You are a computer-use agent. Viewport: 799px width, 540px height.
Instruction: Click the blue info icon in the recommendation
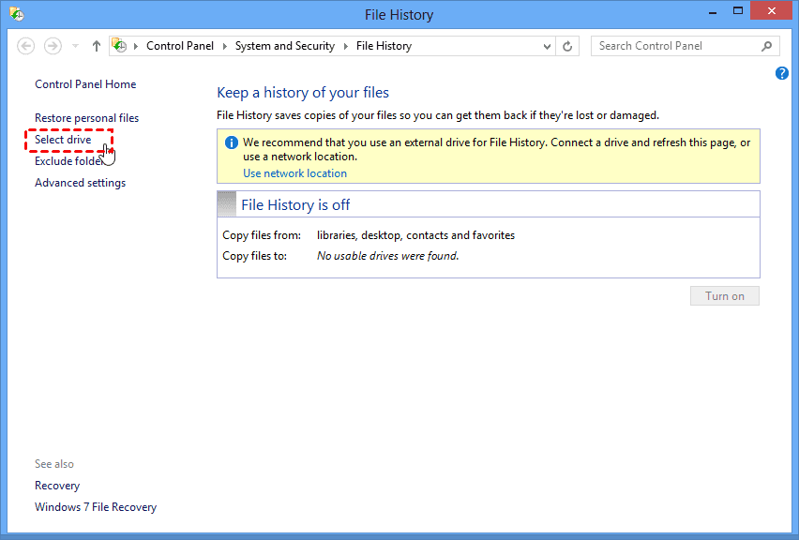[231, 143]
